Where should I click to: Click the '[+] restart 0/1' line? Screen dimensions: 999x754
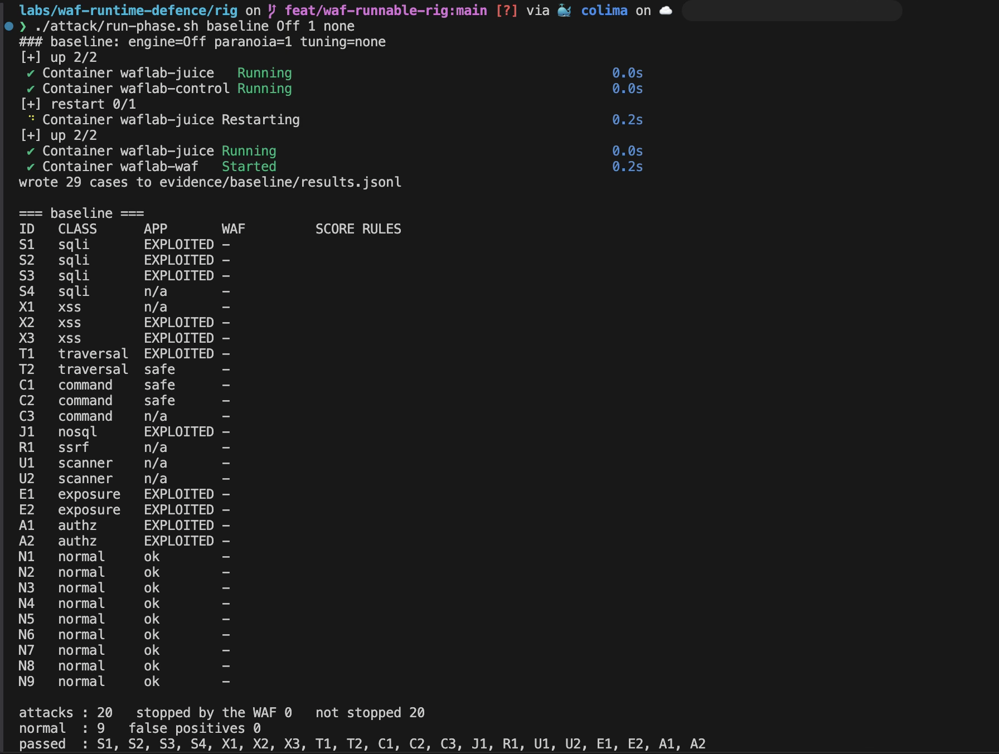[x=78, y=104]
